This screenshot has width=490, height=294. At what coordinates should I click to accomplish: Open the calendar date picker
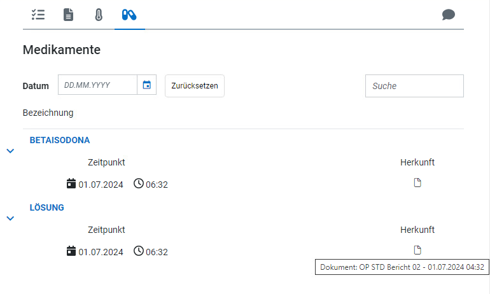pyautogui.click(x=146, y=85)
